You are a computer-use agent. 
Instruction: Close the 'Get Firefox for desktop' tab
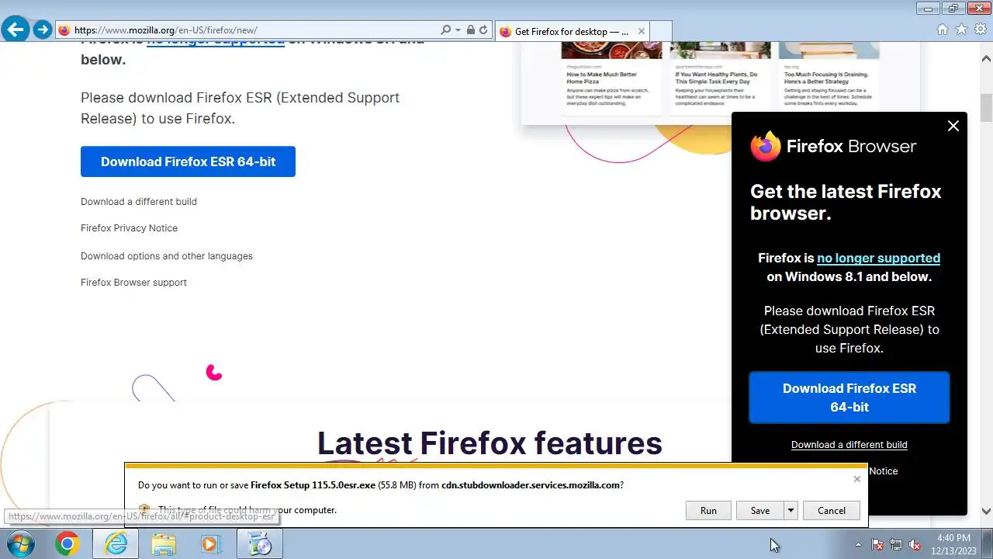[x=641, y=31]
